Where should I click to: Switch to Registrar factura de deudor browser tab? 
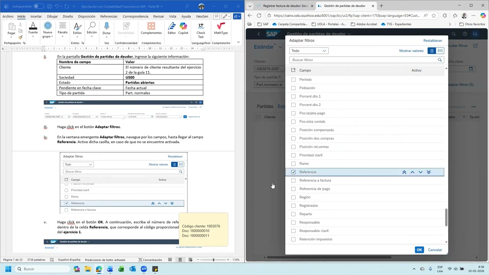[x=285, y=6]
